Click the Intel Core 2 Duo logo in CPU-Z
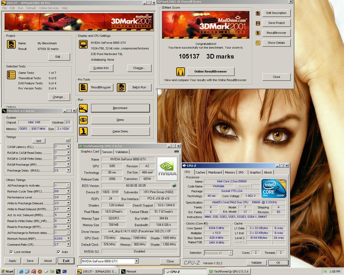 click(274, 189)
